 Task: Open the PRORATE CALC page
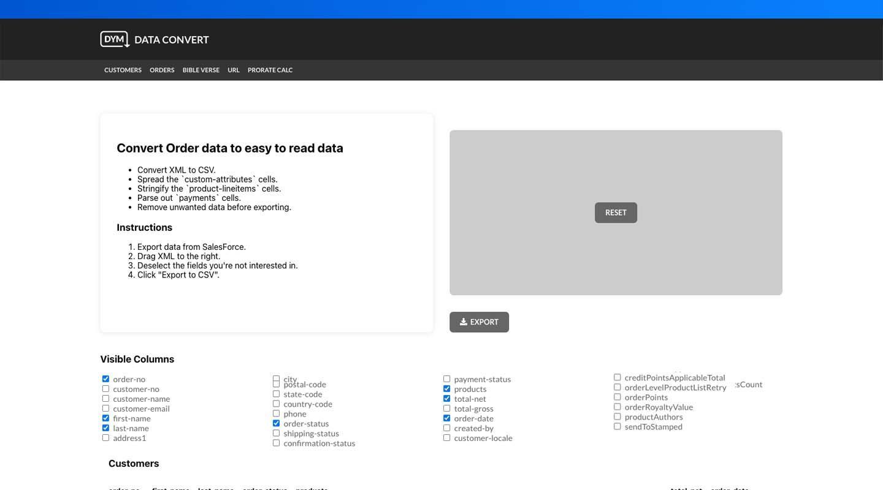point(270,70)
